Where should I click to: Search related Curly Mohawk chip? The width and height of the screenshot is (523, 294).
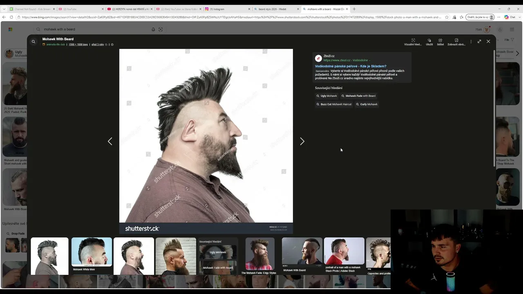pos(367,104)
